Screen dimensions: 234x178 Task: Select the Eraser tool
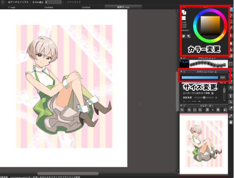pos(231,16)
